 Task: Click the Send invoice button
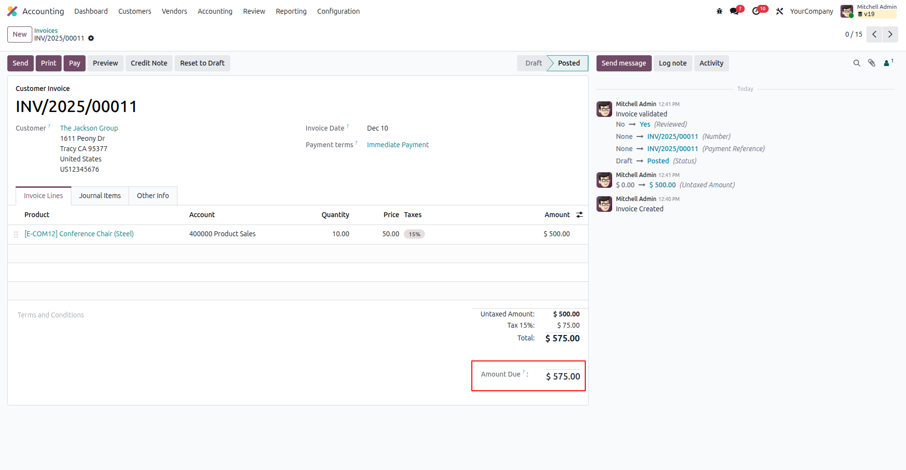(21, 63)
